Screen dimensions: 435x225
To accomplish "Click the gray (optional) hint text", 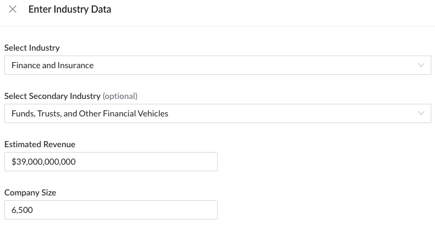I will pos(120,96).
